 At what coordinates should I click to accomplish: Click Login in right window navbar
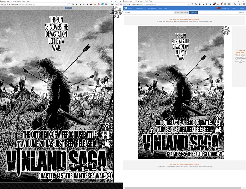click(234, 8)
